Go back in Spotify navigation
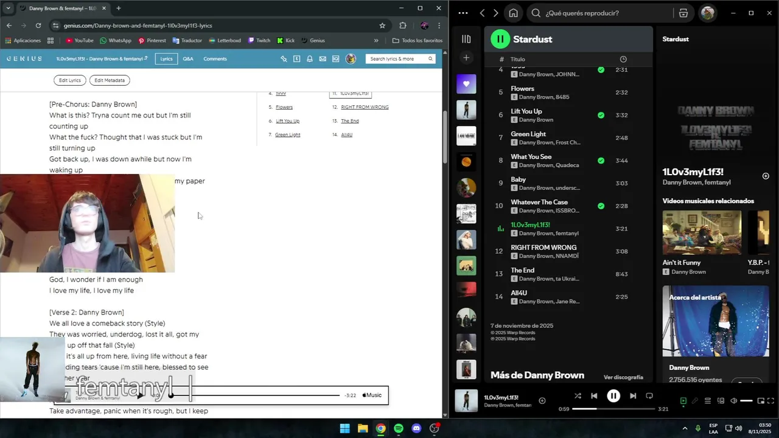Screen dimensions: 779x438 pyautogui.click(x=482, y=13)
